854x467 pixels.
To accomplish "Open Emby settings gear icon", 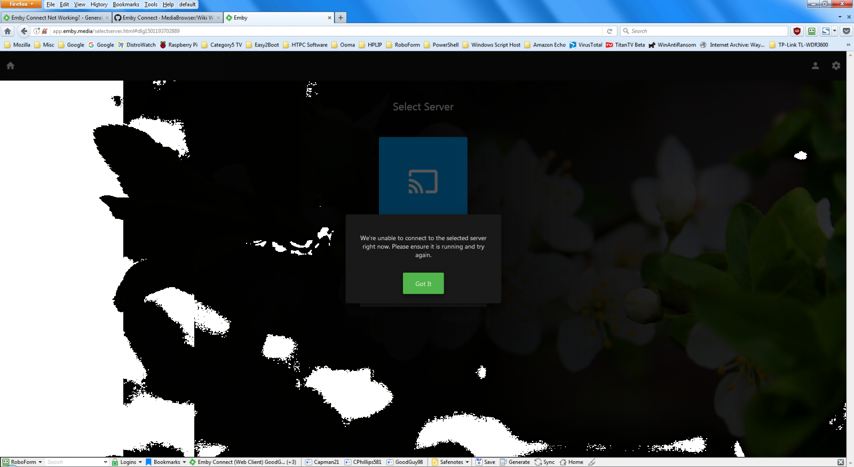I will (x=836, y=66).
